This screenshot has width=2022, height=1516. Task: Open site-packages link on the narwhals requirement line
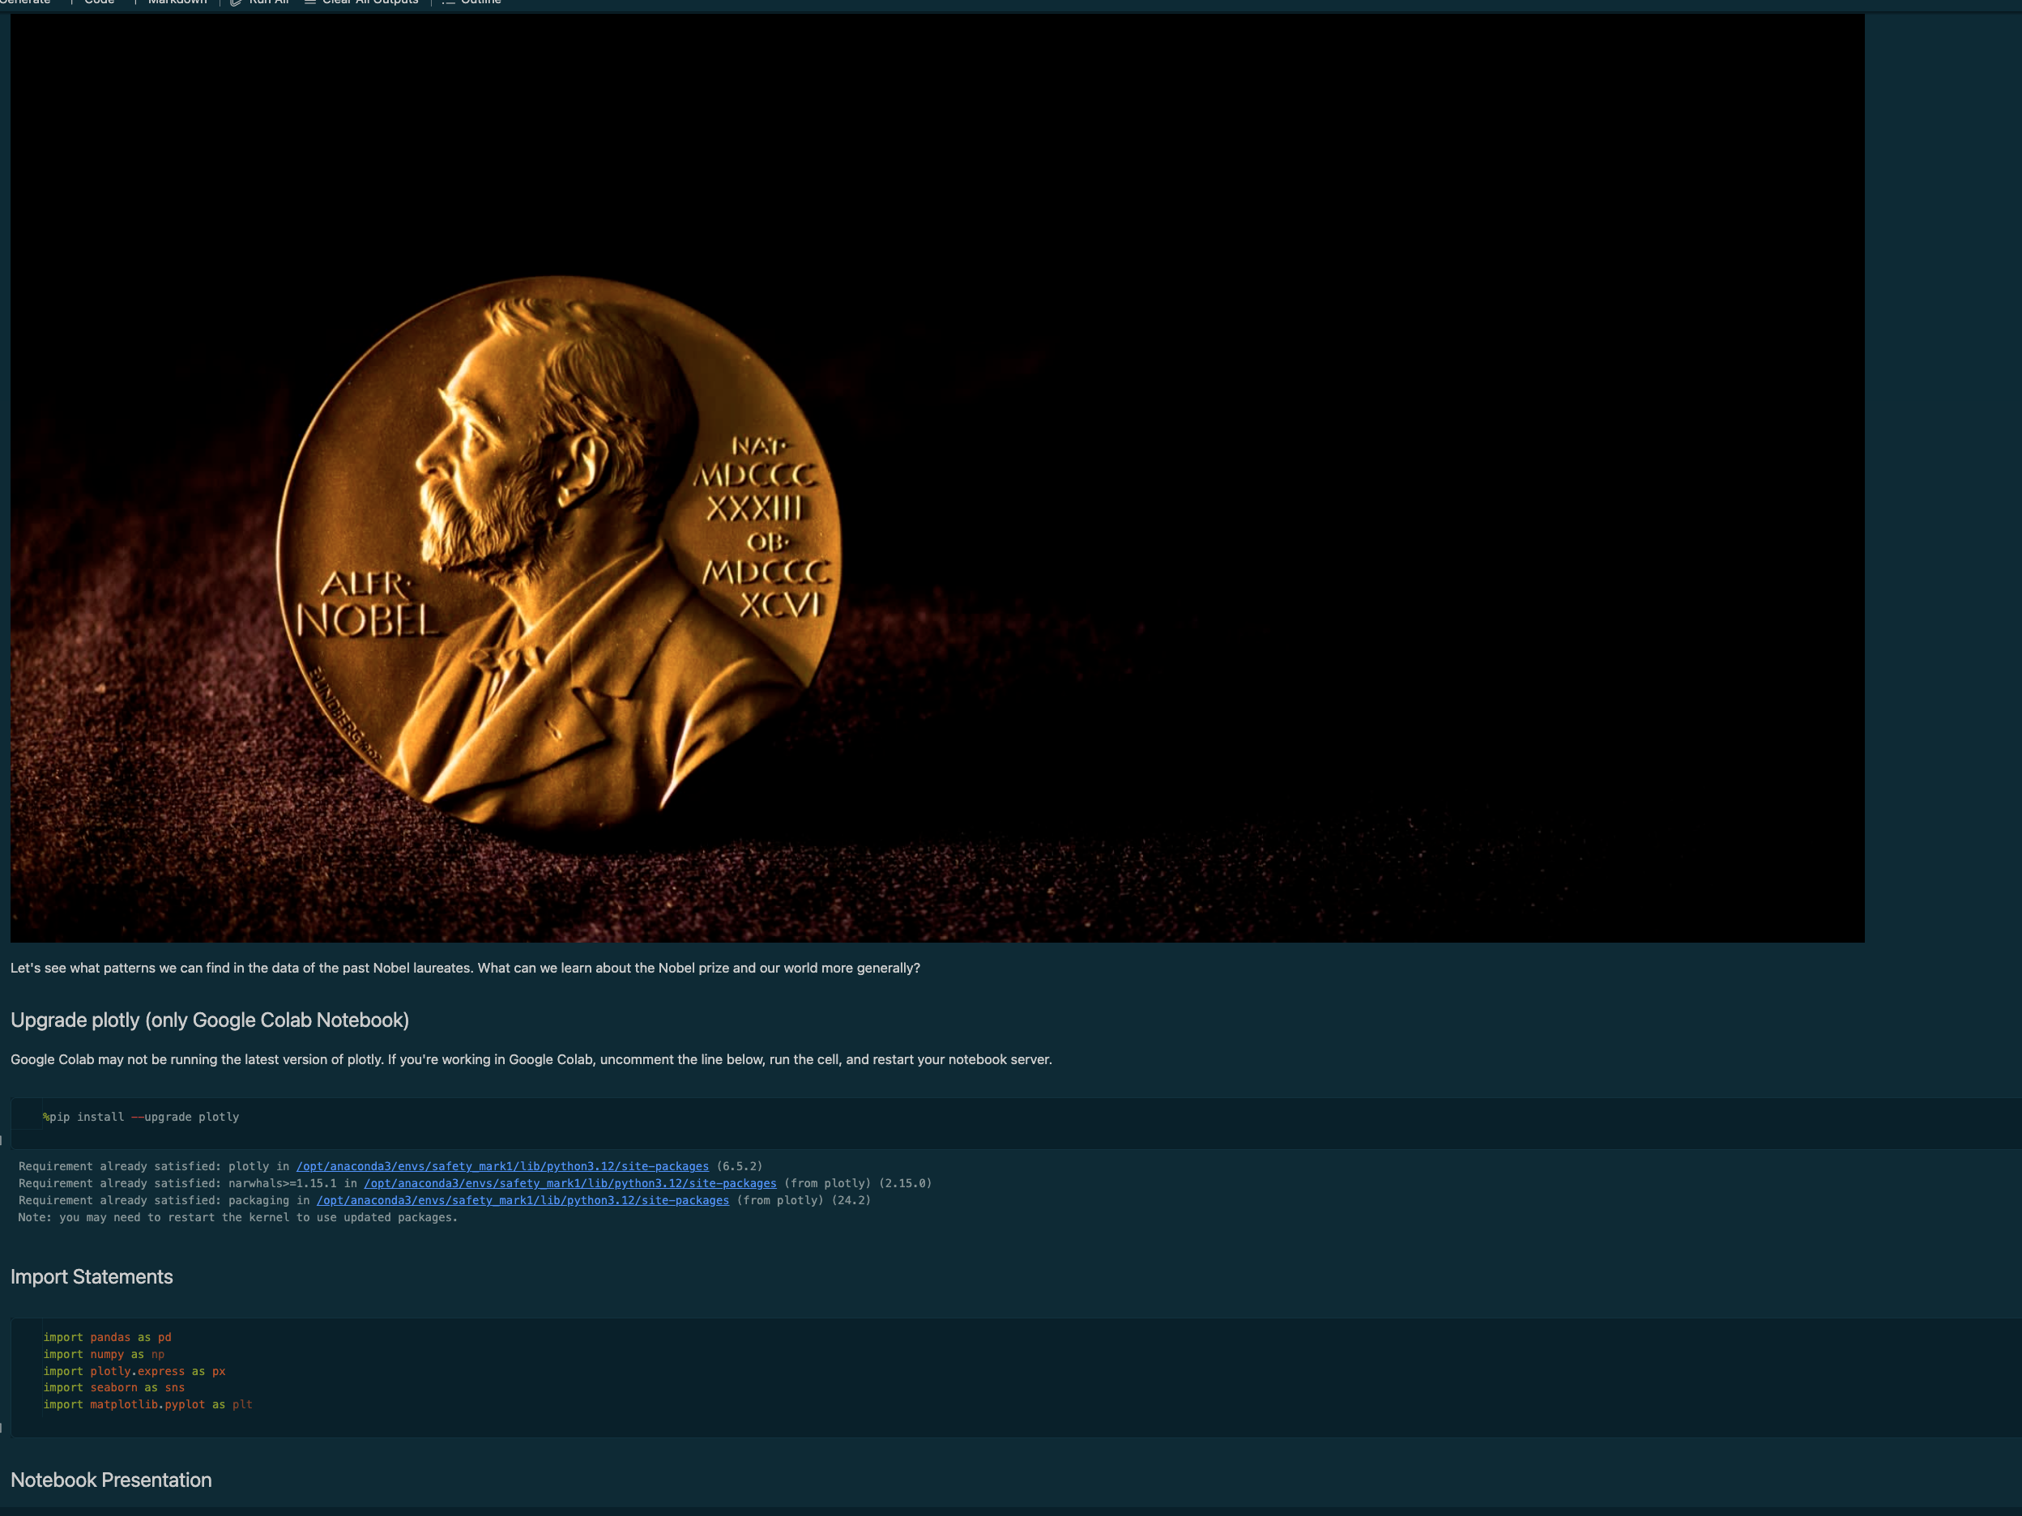click(x=569, y=1182)
